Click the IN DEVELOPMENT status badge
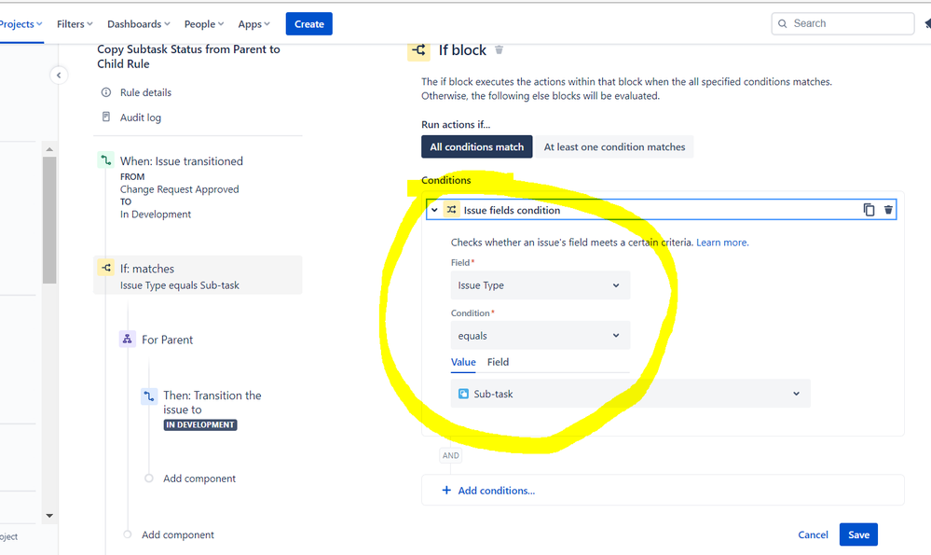Image resolution: width=931 pixels, height=555 pixels. 200,424
